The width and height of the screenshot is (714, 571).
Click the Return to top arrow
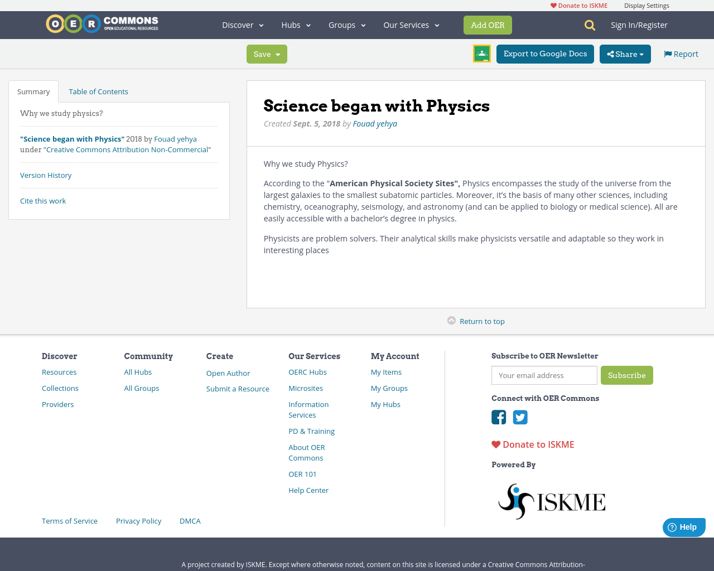(451, 320)
